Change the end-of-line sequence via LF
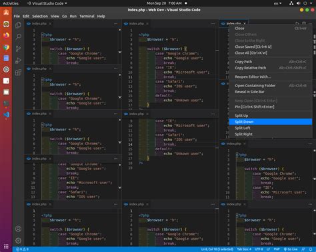 pyautogui.click(x=268, y=249)
